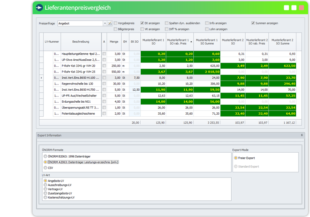Click total sum 1 167,12 in footer
The height and width of the screenshot is (217, 310).
click(289, 122)
